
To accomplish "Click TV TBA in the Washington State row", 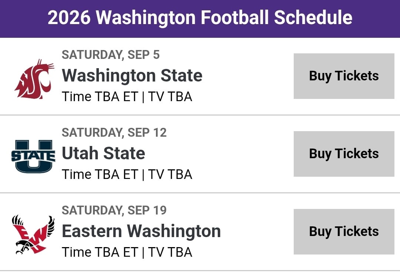I will tap(170, 97).
